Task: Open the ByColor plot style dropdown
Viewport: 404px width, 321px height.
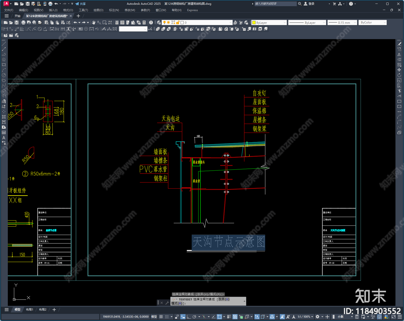Action: click(x=372, y=22)
